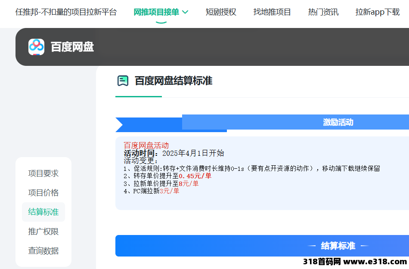Image resolution: width=409 pixels, height=269 pixels.
Task: Click the 活动时间 2025年4月1日开始 line
Action: [174, 153]
